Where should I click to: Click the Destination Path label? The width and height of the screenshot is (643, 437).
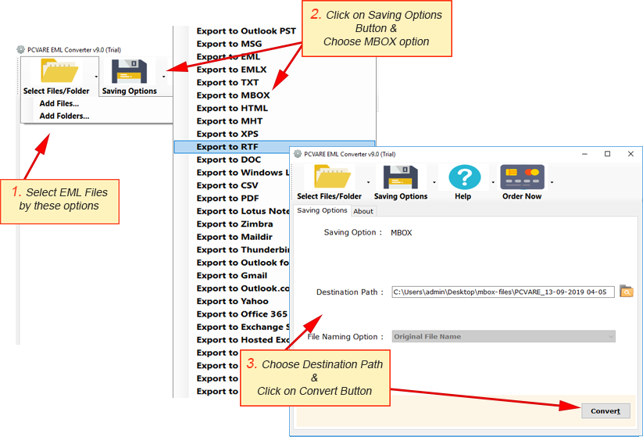point(350,292)
